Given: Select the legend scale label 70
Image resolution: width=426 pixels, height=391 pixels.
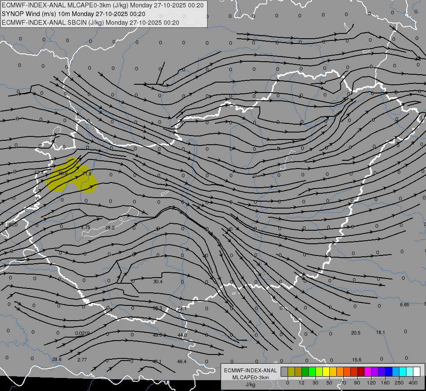Looking at the screenshot, I should pyautogui.click(x=343, y=383).
